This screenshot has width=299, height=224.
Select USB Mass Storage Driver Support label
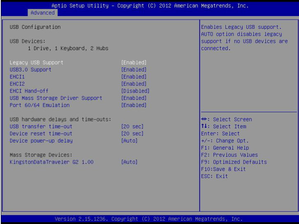pos(56,98)
